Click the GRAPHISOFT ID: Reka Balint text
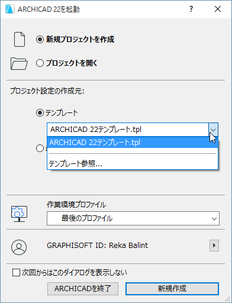The width and height of the screenshot is (232, 303). 98,246
